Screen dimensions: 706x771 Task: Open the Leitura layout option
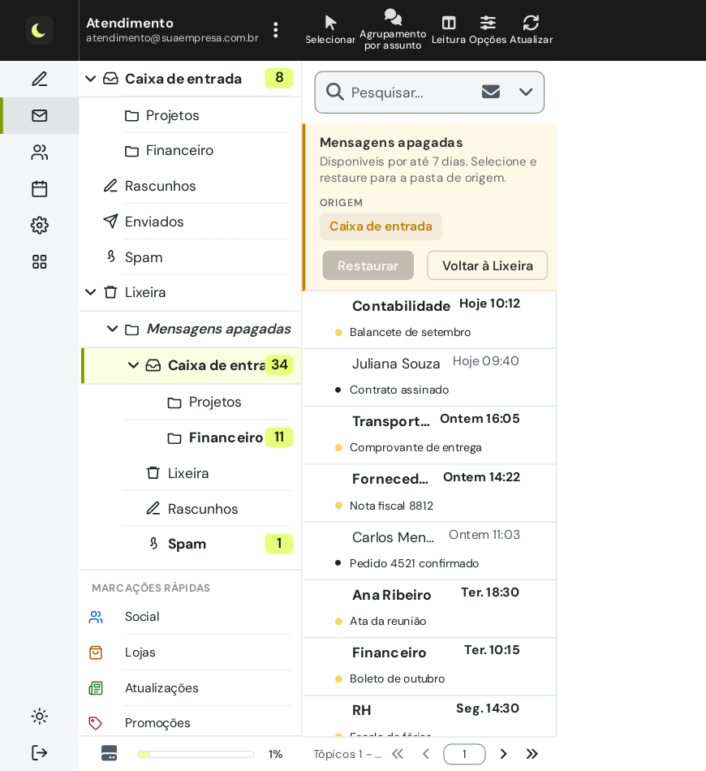[x=449, y=30]
